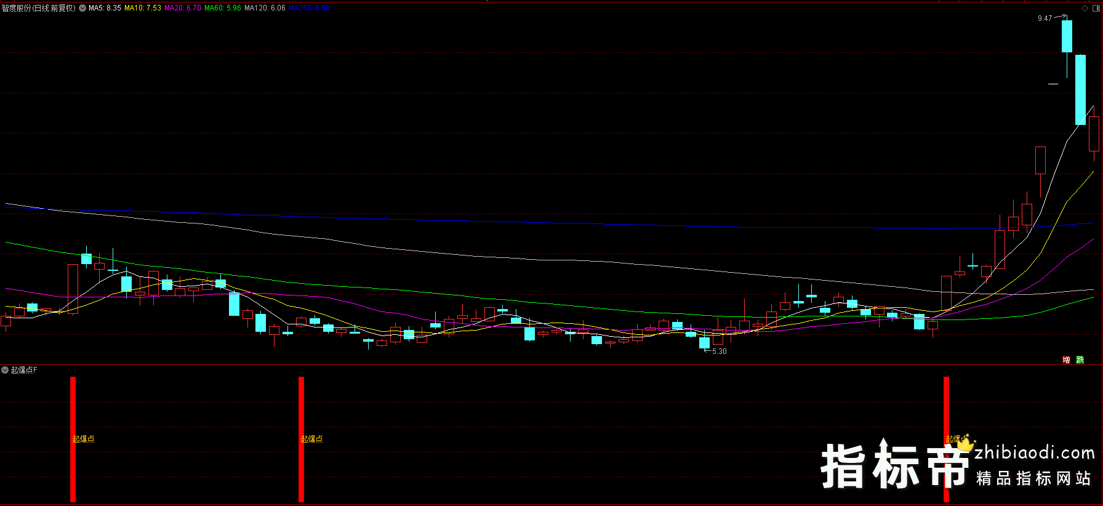Expand the dropdown beside 智度股份 chart title
The height and width of the screenshot is (506, 1103).
tap(82, 8)
